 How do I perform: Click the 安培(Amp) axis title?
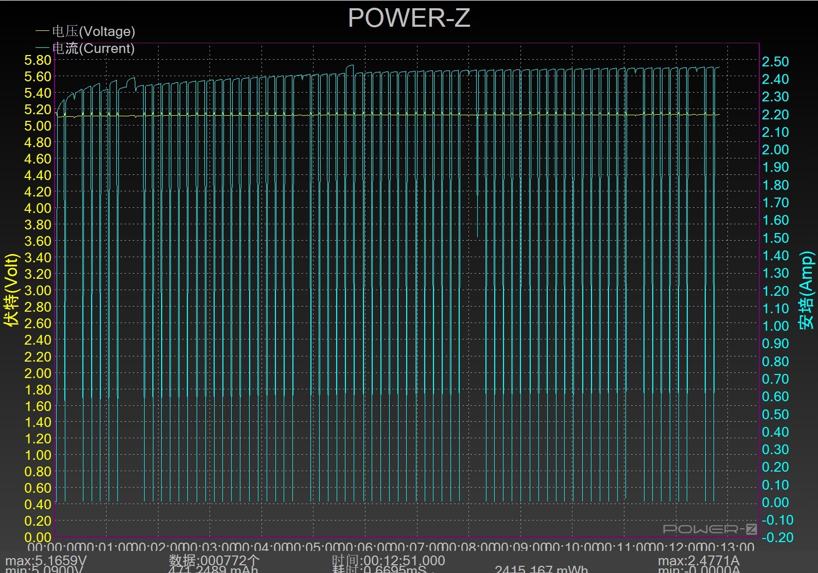[806, 290]
